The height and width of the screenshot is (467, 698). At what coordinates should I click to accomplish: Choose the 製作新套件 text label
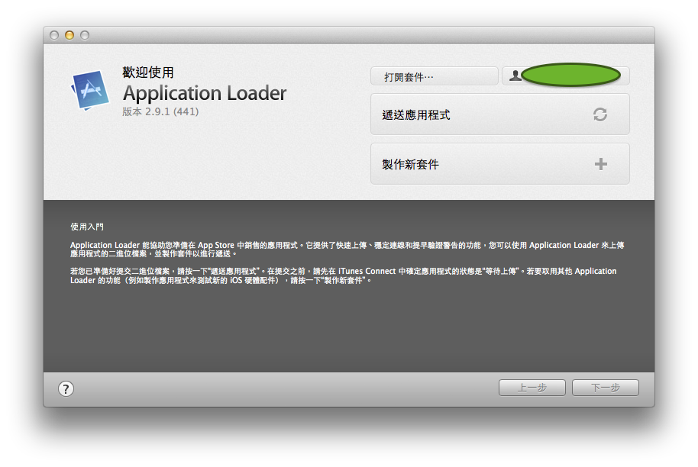[411, 165]
